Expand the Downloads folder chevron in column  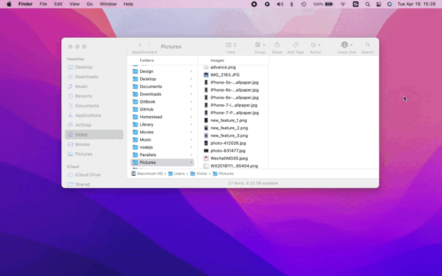click(x=191, y=94)
